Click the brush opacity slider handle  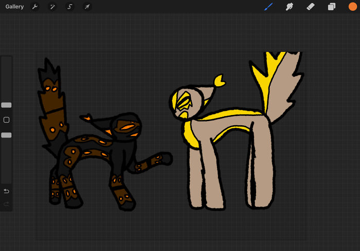pyautogui.click(x=6, y=135)
